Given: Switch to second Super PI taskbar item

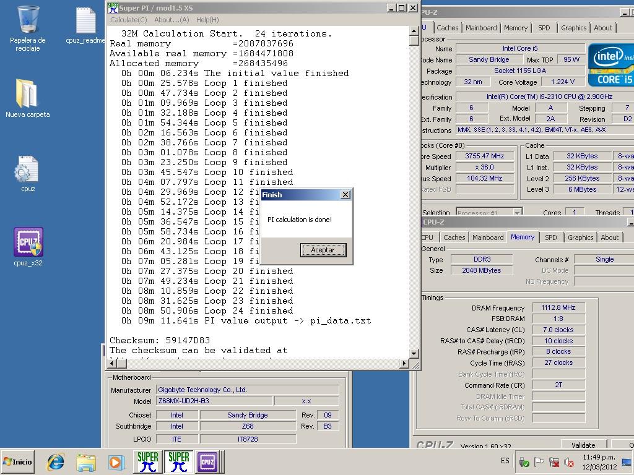Looking at the screenshot, I should point(179,461).
